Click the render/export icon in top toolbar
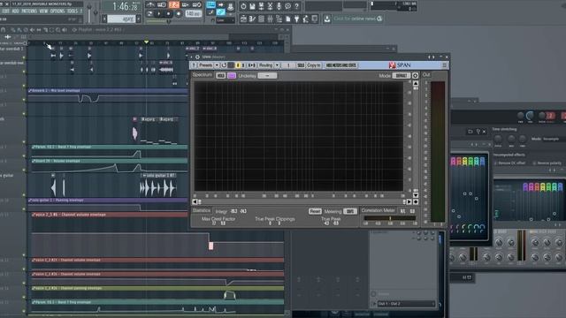The width and height of the screenshot is (566, 318). pos(262,6)
